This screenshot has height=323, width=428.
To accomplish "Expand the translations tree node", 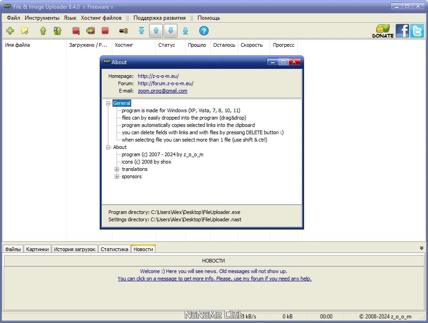I will [x=117, y=169].
